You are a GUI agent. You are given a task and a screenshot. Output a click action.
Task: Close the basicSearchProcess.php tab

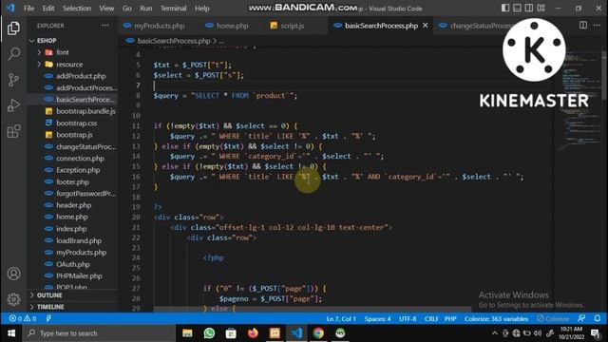pos(426,26)
